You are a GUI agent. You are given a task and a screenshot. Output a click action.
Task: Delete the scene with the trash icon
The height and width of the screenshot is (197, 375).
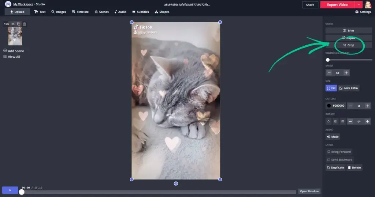click(25, 24)
